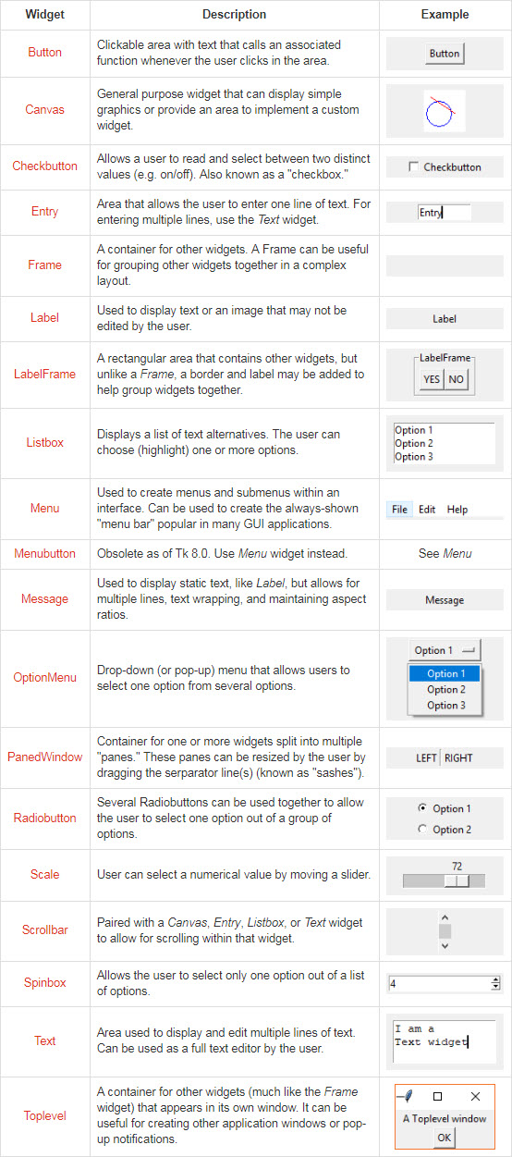Screen dimensions: 512x1157
Task: Click the Spinbox up arrow
Action: point(496,979)
